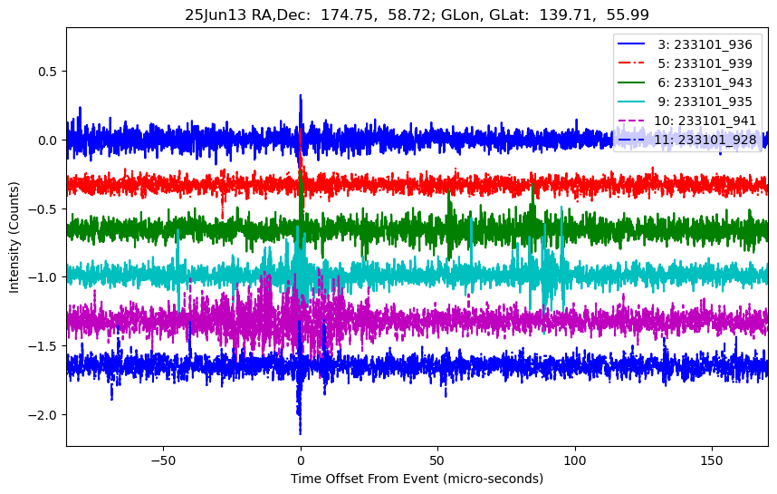Viewport: 777px width, 494px height.
Task: Select legend entry "10: 233101_941"
Action: (686, 121)
